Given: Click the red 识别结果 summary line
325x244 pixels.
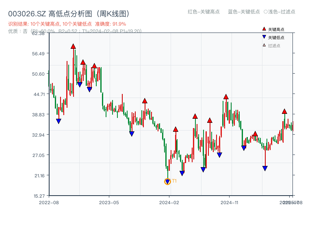Looking at the screenshot, I should pos(67,24).
